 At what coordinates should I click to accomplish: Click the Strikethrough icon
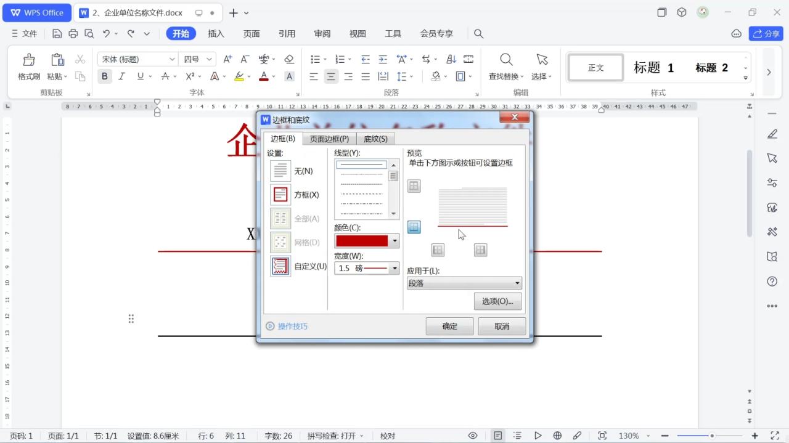coord(165,76)
